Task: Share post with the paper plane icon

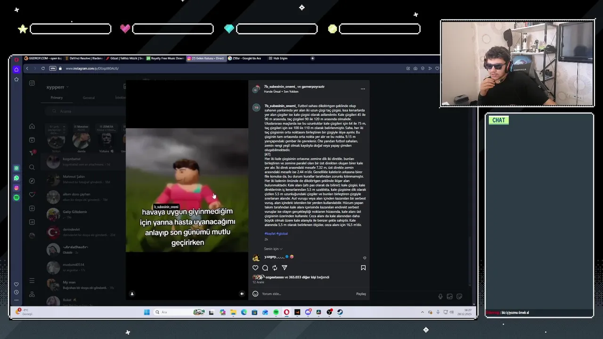Action: click(x=285, y=267)
